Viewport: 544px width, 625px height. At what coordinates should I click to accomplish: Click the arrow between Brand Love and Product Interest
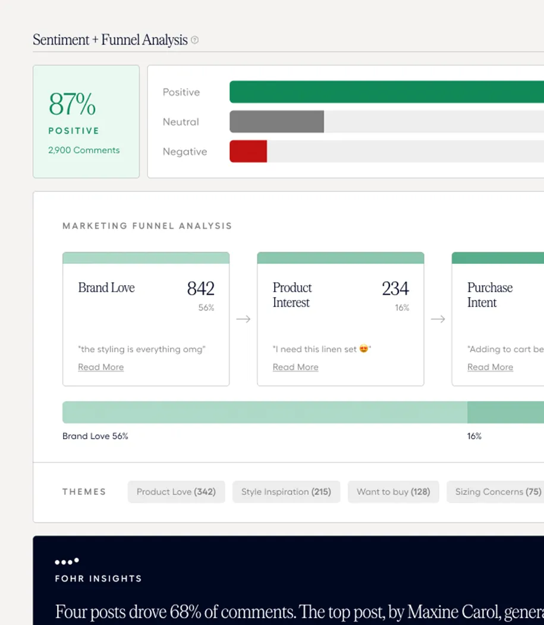coord(243,319)
